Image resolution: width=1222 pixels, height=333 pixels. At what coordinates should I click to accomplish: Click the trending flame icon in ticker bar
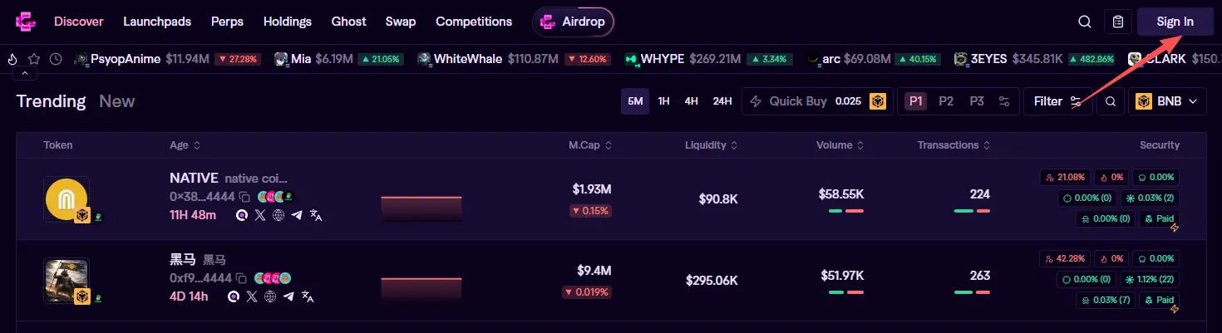pos(12,59)
